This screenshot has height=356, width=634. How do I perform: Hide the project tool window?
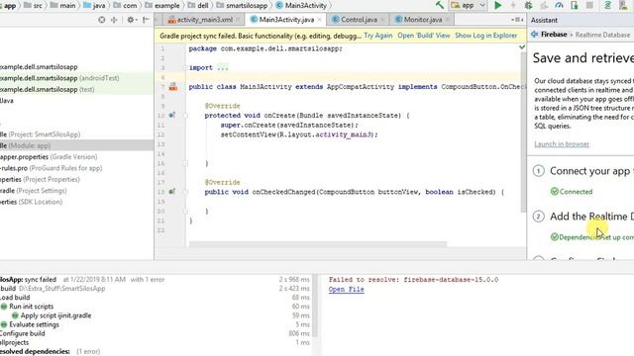[x=146, y=20]
